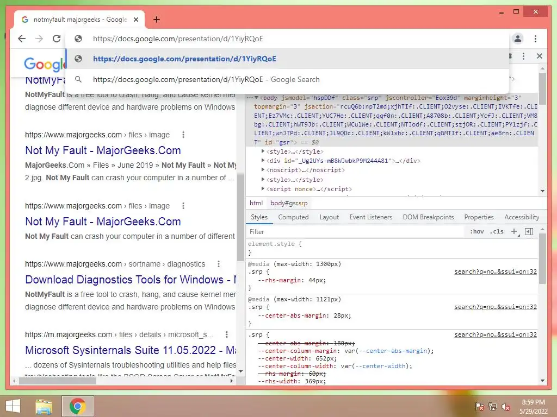Open the Accessibility tab
This screenshot has width=557, height=417.
pyautogui.click(x=522, y=217)
